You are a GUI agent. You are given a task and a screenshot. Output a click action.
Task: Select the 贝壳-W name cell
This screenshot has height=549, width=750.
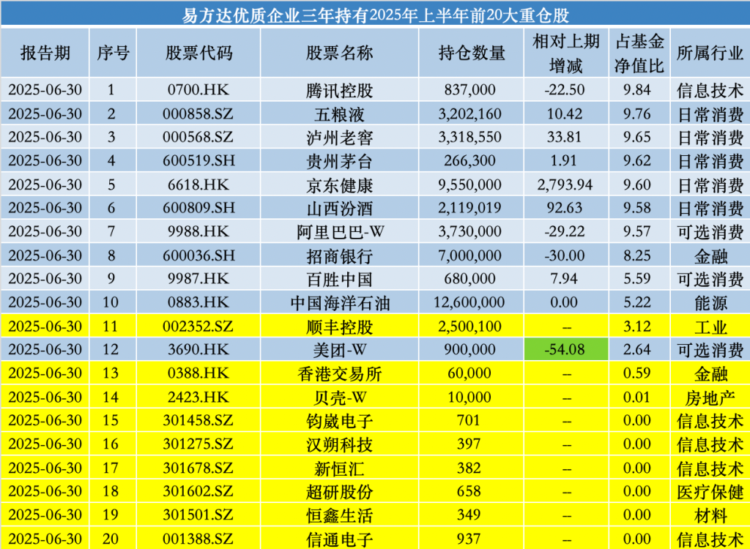pos(340,397)
